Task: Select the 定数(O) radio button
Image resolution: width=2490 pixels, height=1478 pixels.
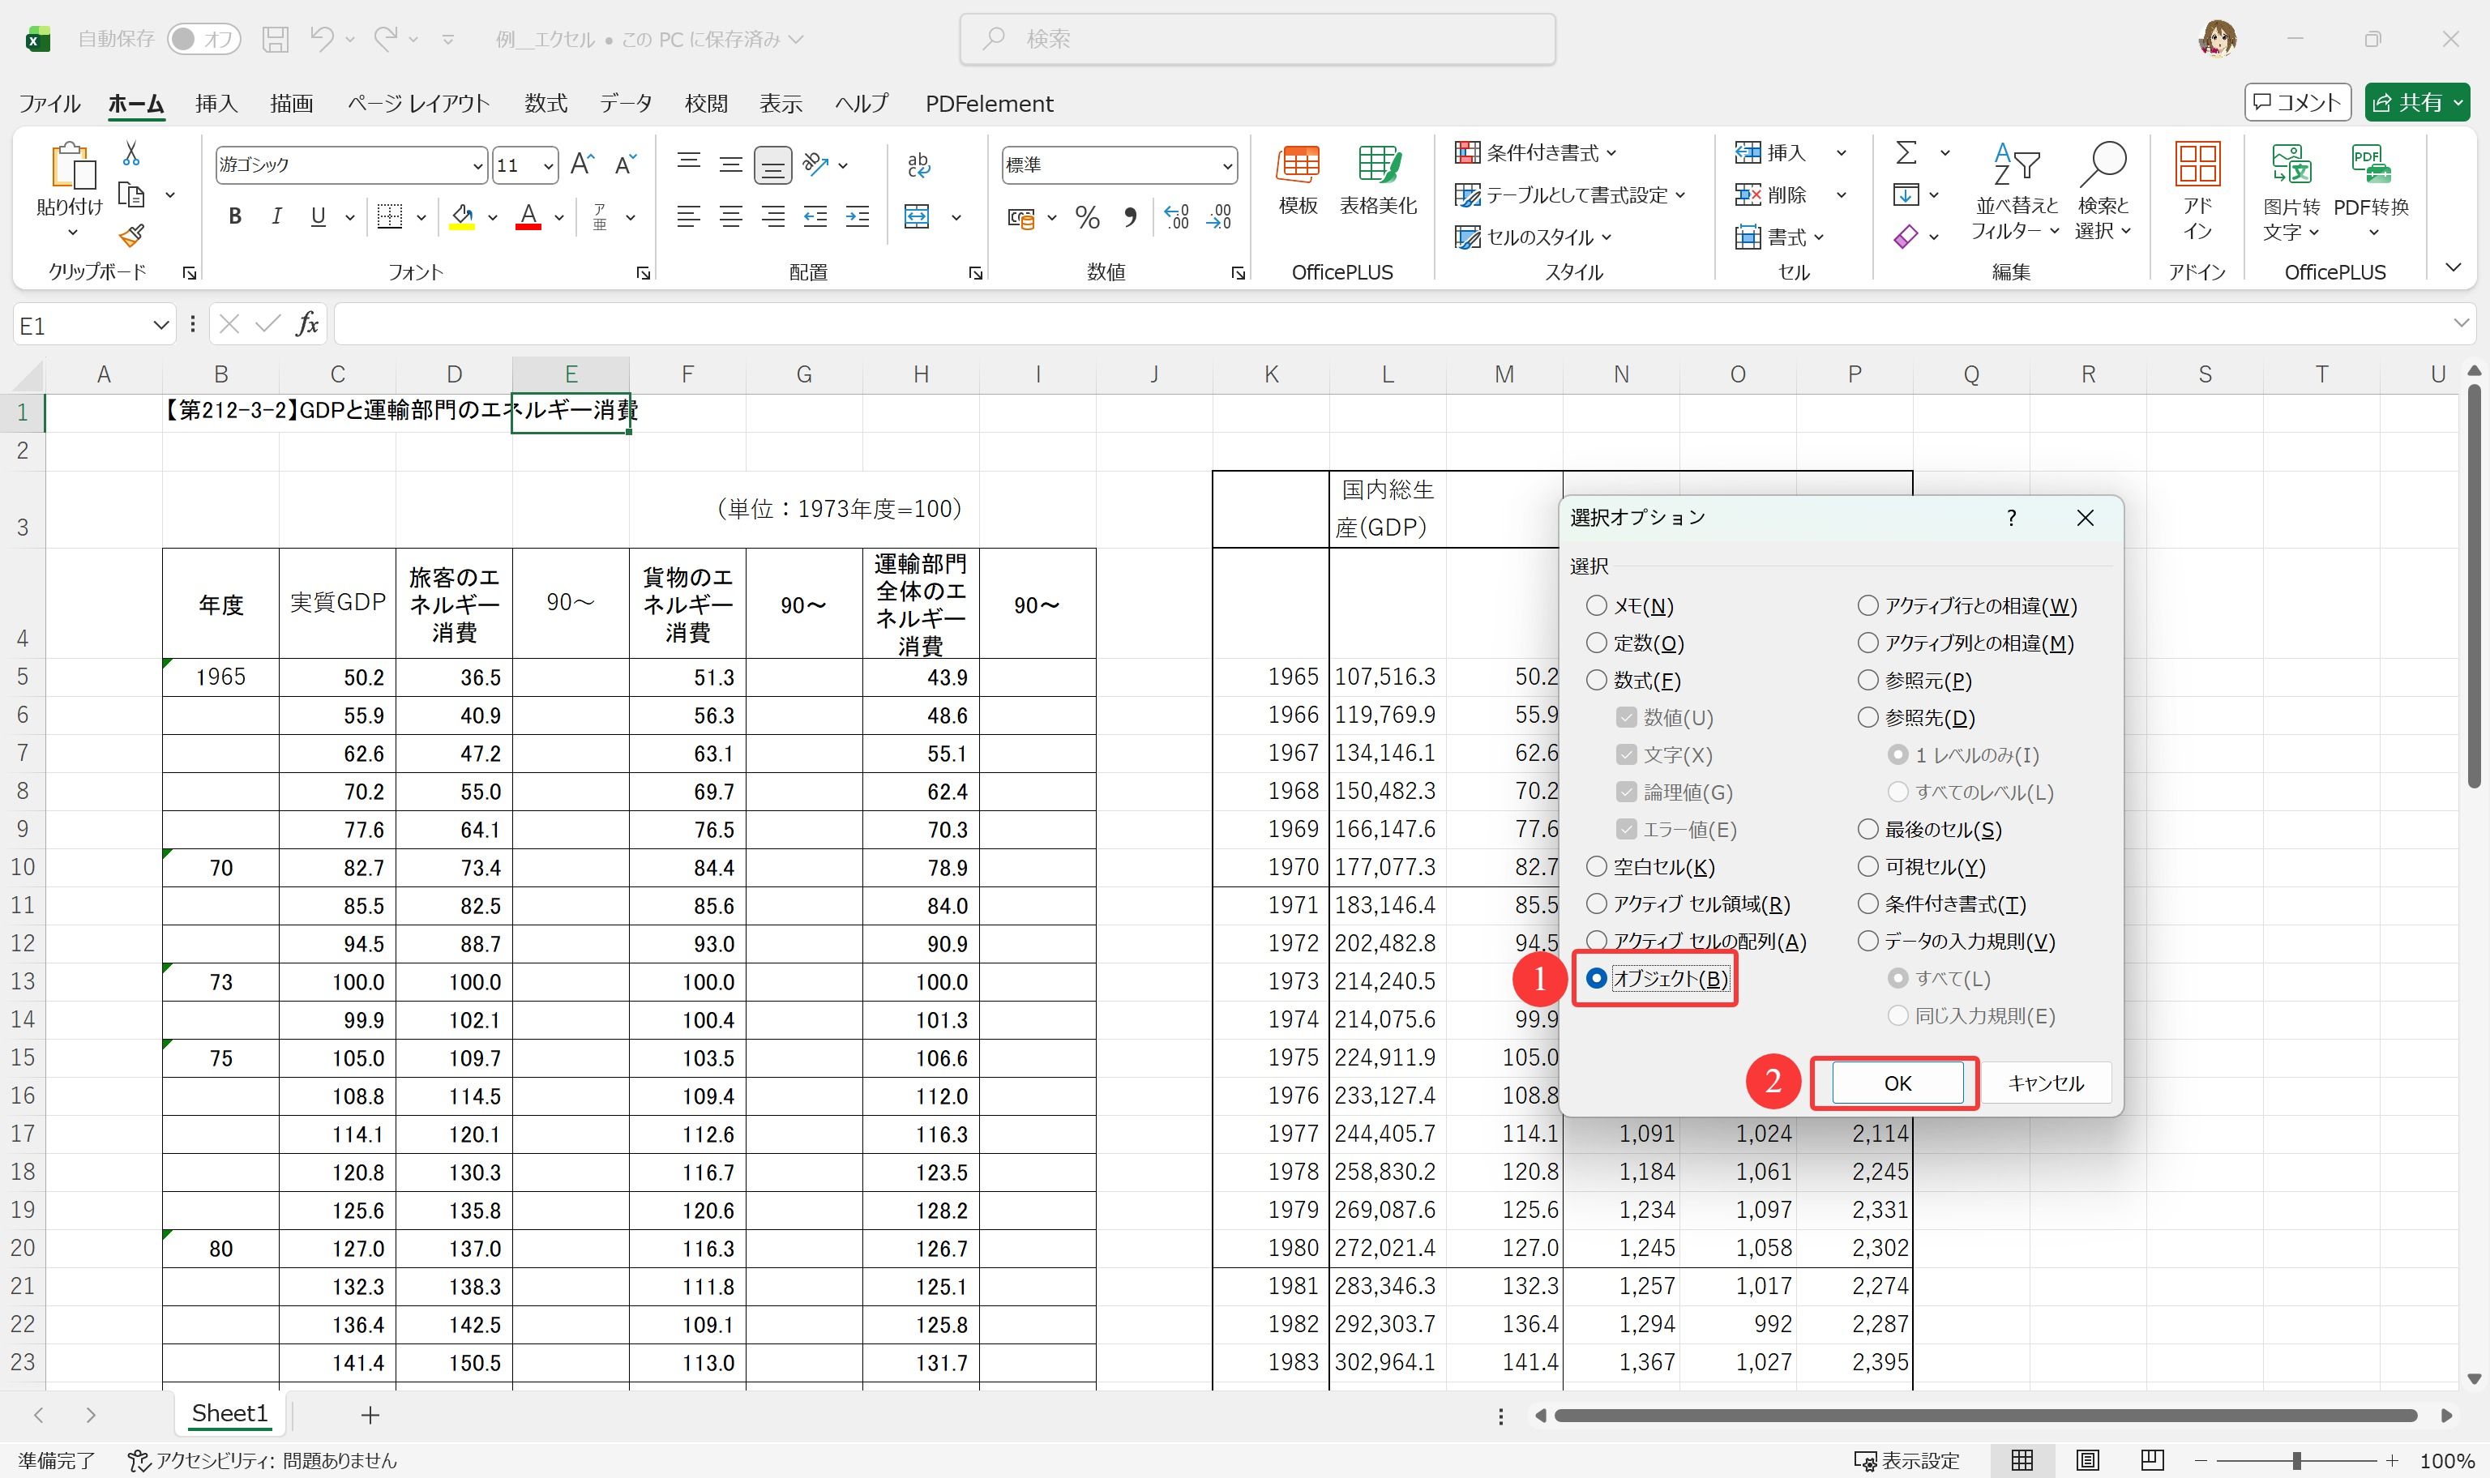Action: (1597, 643)
